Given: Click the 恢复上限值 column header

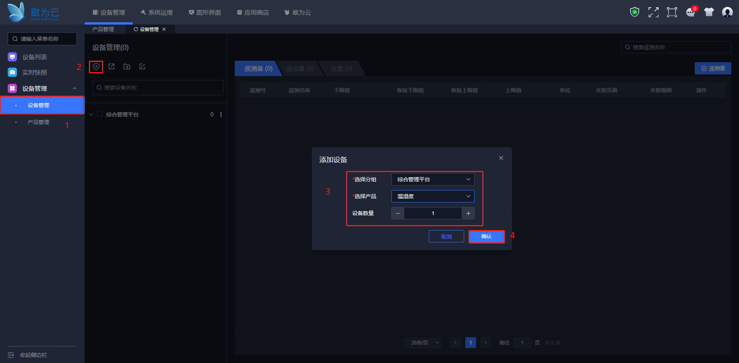Looking at the screenshot, I should tap(465, 90).
